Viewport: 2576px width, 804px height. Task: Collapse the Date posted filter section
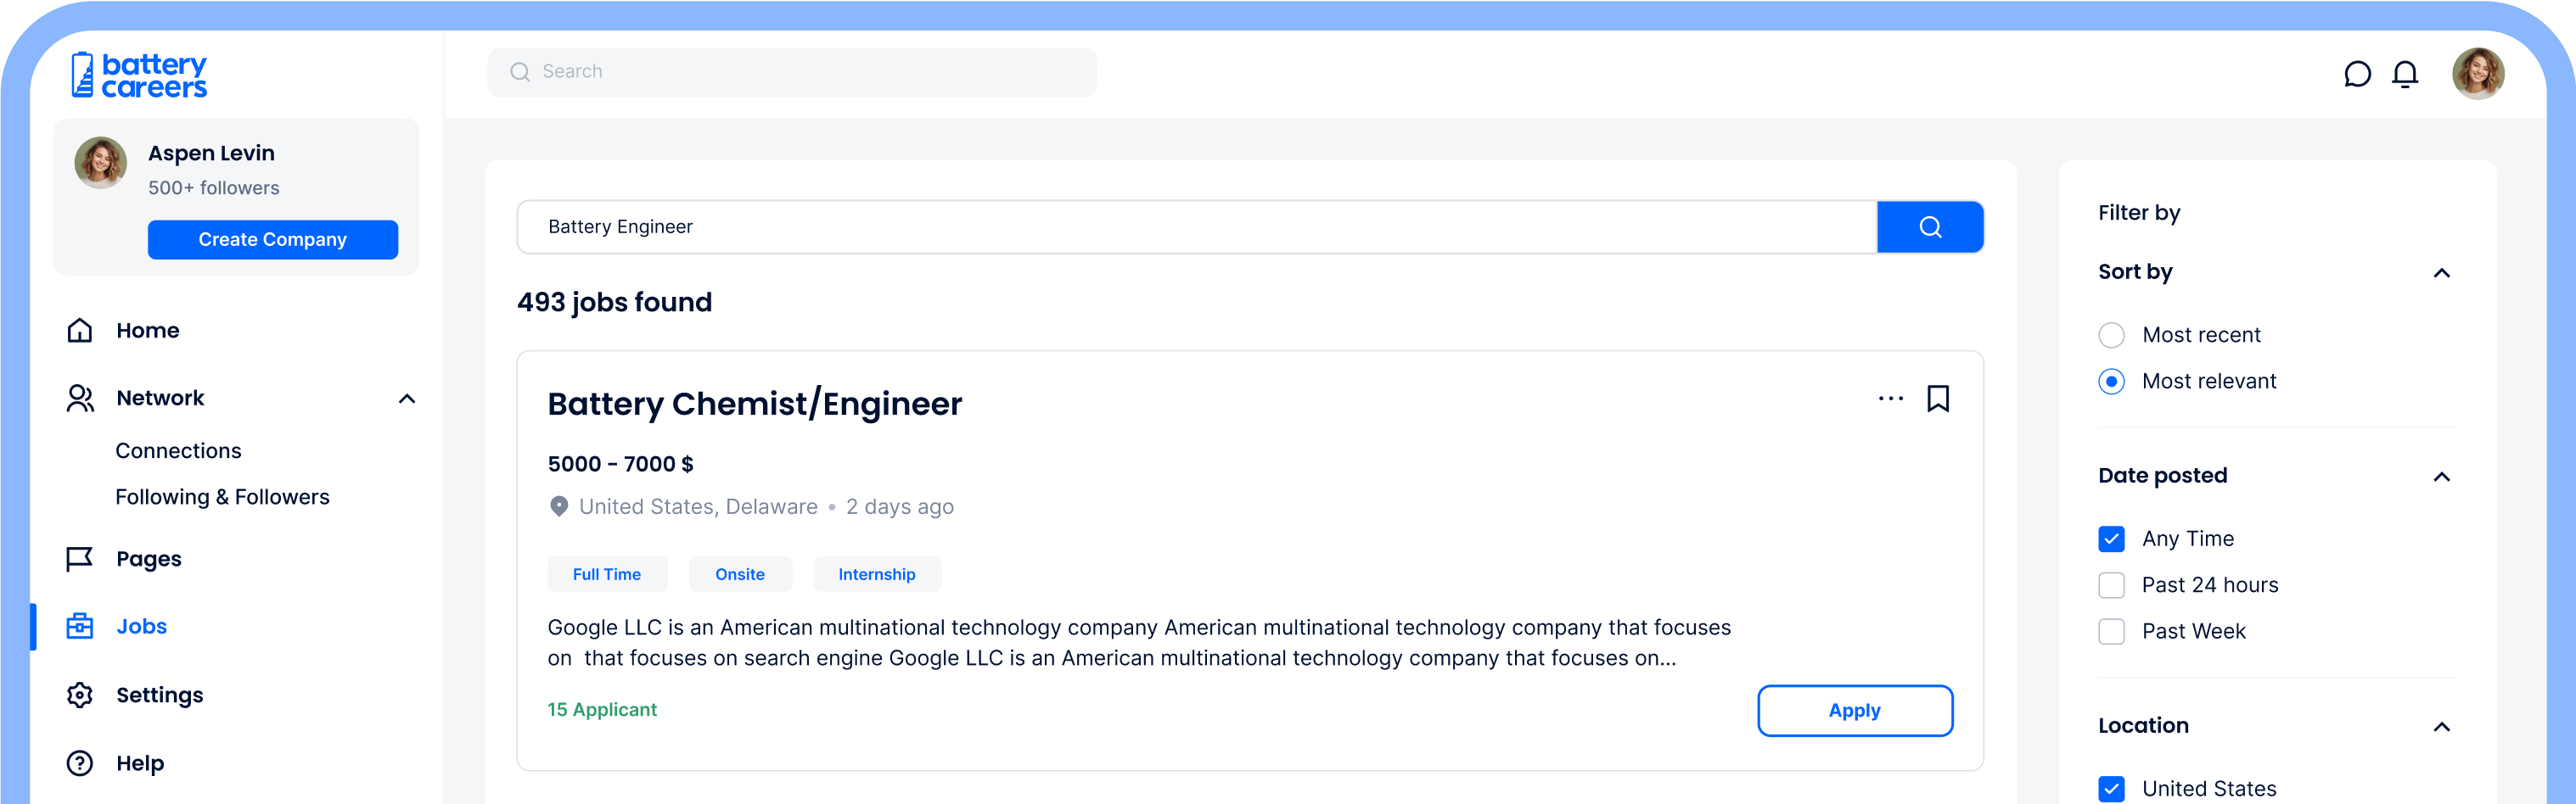click(2441, 477)
